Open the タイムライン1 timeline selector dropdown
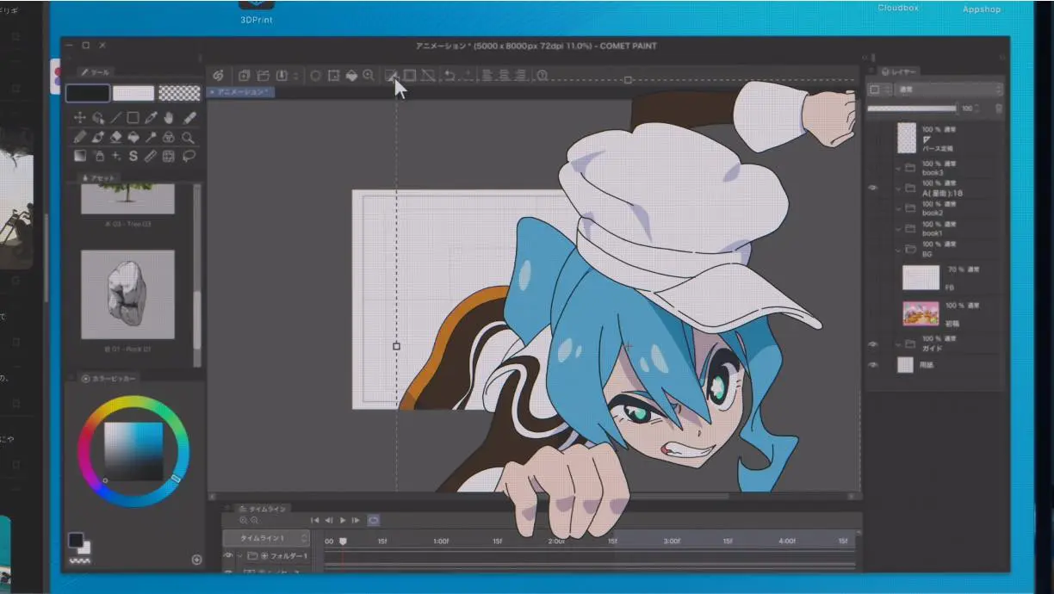The width and height of the screenshot is (1054, 594). (x=266, y=538)
